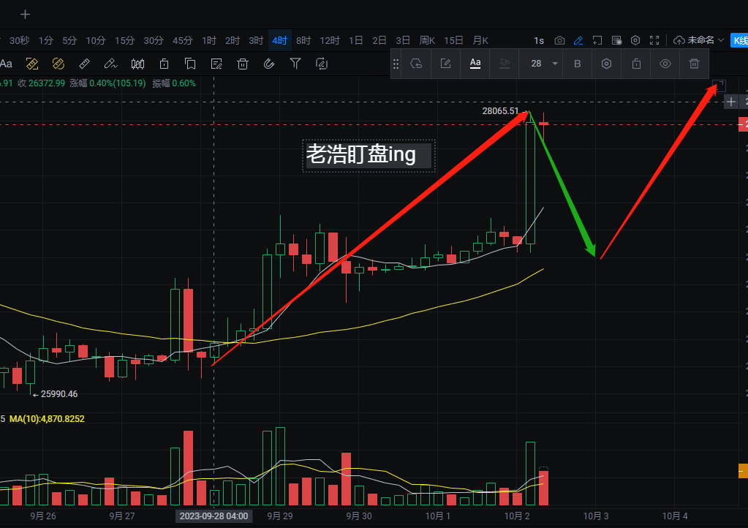Select the 10分 timeframe
This screenshot has height=528, width=748.
point(95,40)
